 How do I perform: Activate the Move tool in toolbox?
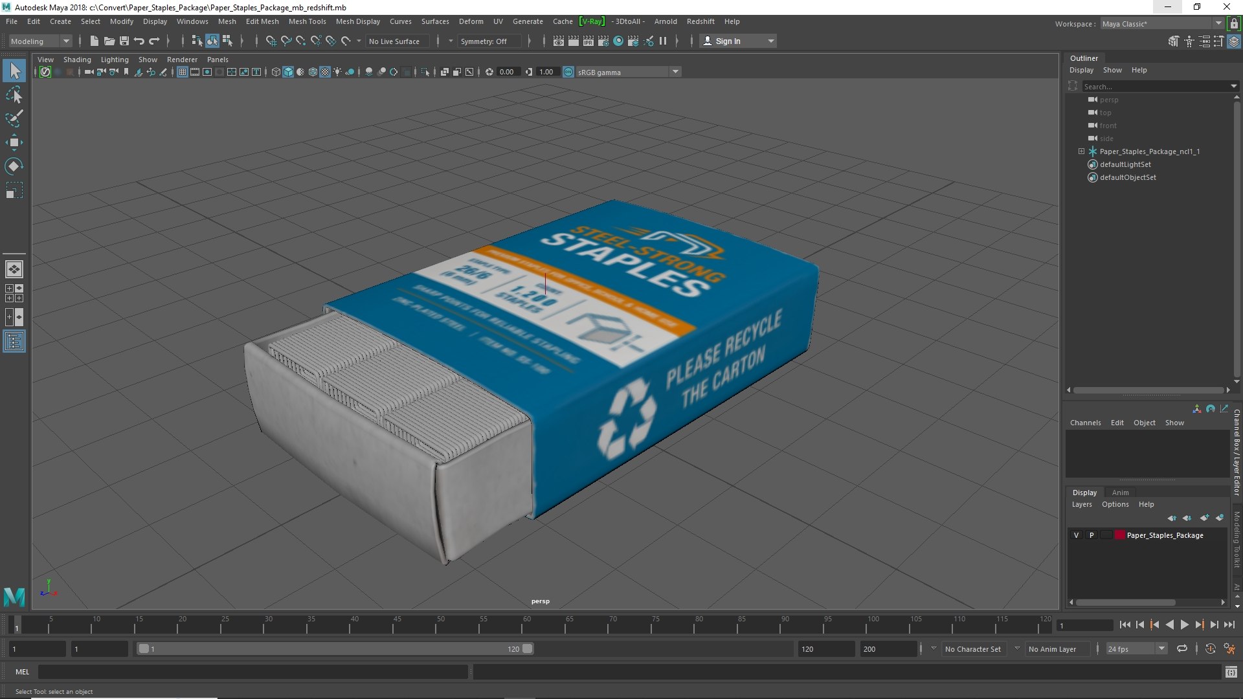coord(14,142)
